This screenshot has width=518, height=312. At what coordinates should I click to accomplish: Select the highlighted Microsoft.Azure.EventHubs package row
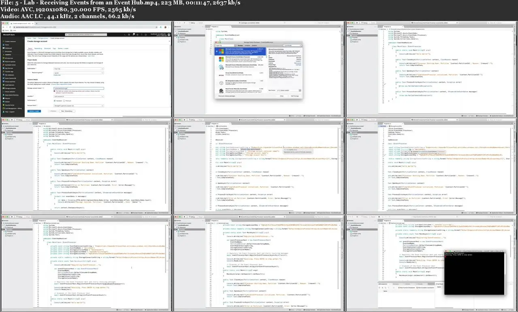tap(240, 51)
